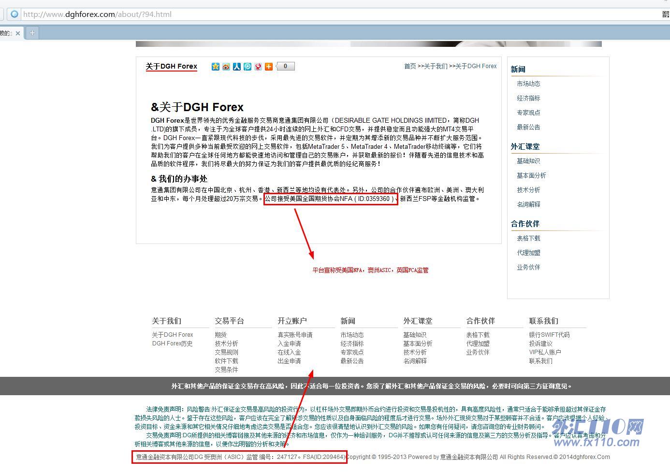
Task: Click the share count bubble showing 0
Action: tap(285, 66)
